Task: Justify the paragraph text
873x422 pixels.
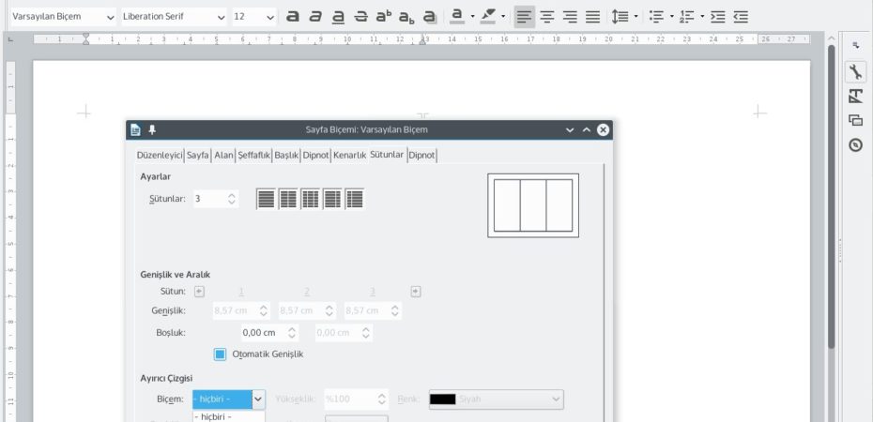Action: (x=592, y=17)
